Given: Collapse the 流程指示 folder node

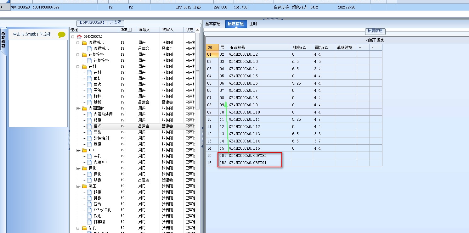Looking at the screenshot, I should 78,43.
